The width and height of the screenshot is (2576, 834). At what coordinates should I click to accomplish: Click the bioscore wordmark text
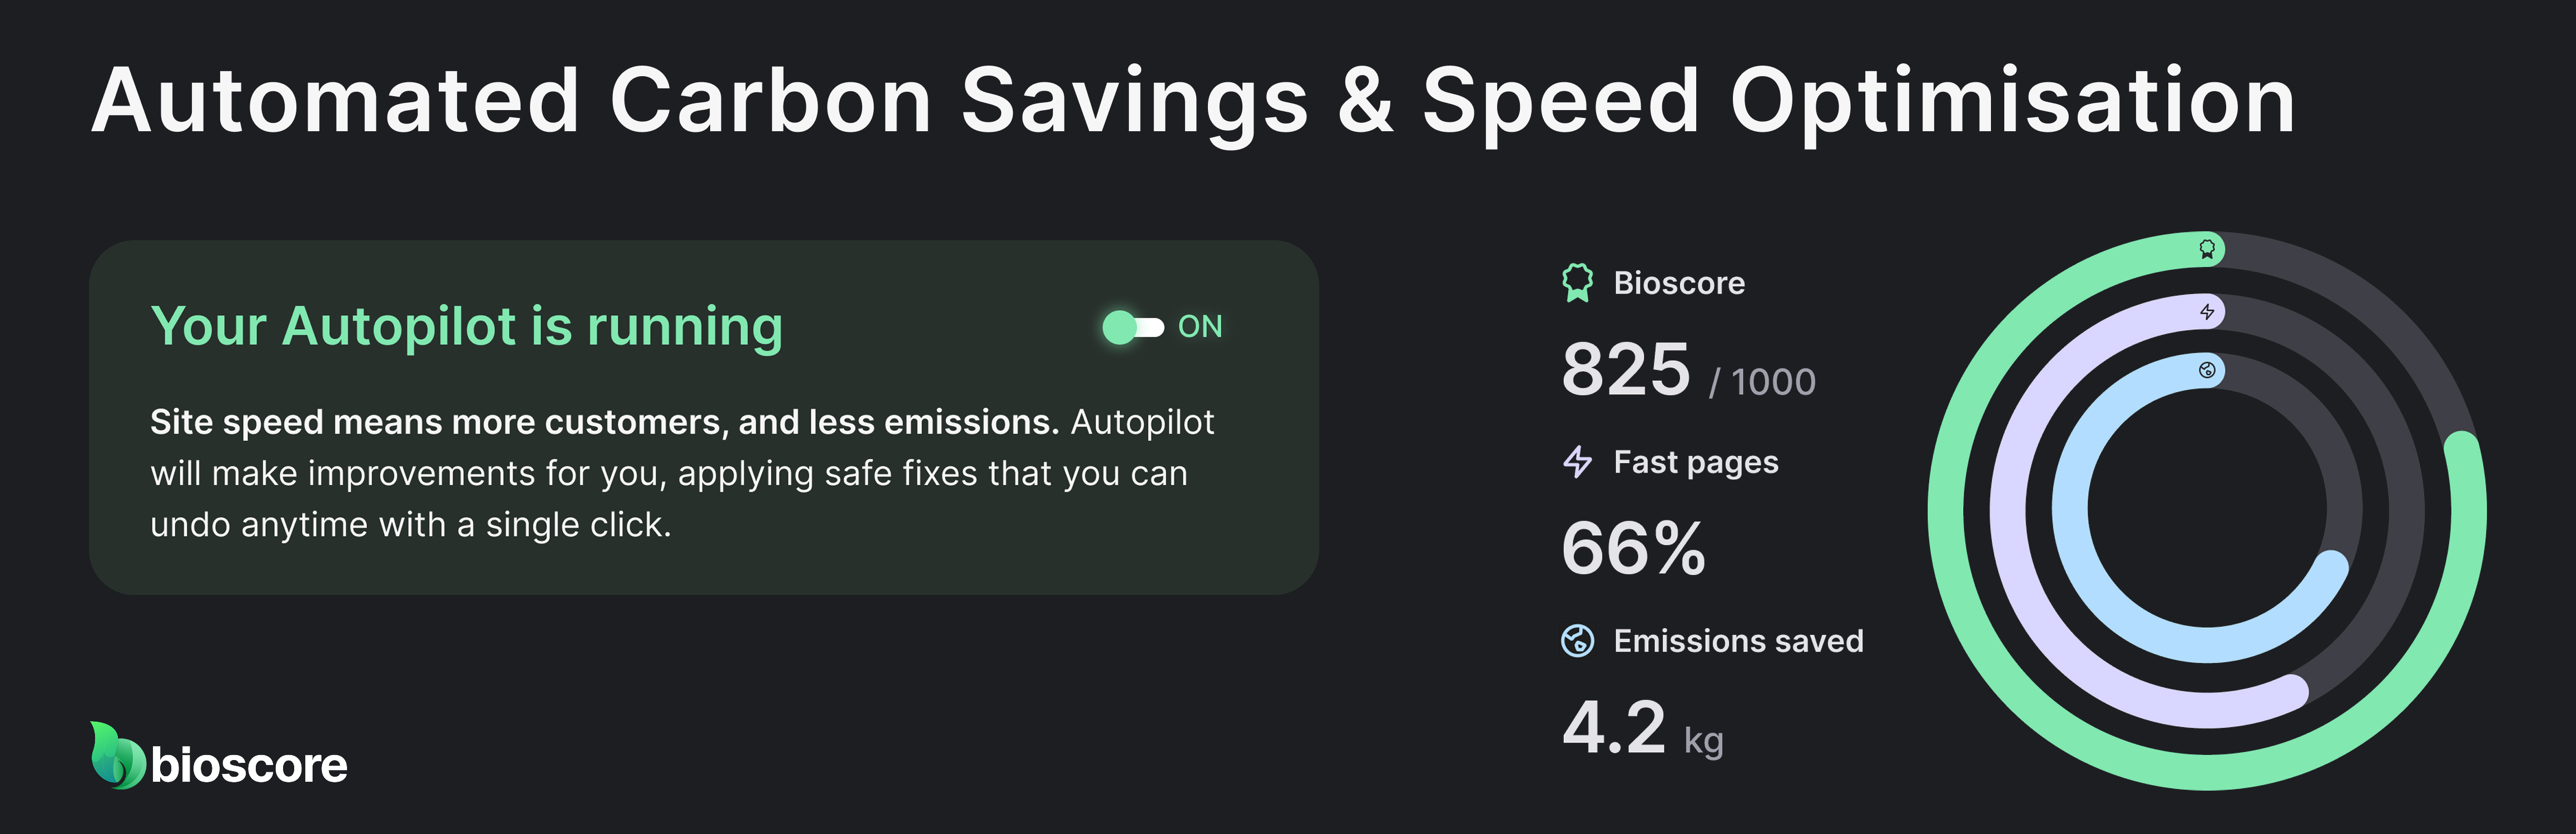tap(248, 765)
